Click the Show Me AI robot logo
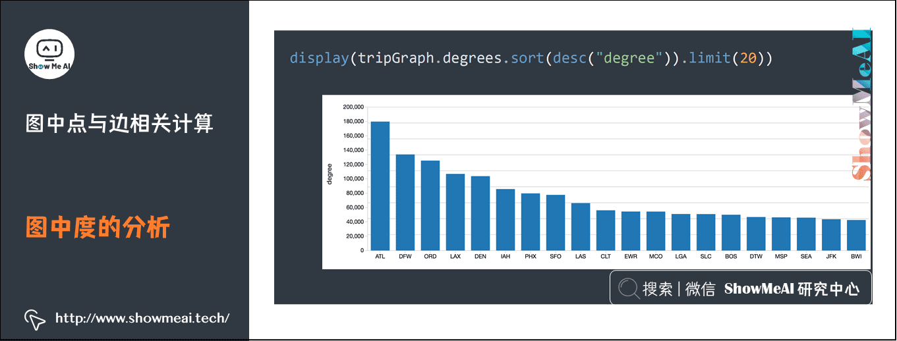 coord(49,54)
